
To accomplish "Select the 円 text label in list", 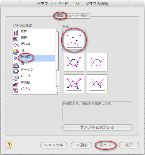I will point(22,50).
